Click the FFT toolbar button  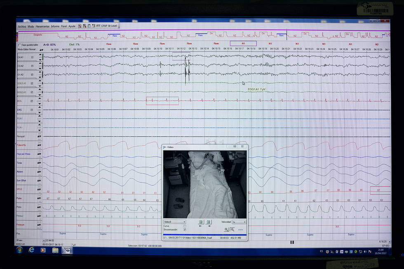[x=99, y=26]
